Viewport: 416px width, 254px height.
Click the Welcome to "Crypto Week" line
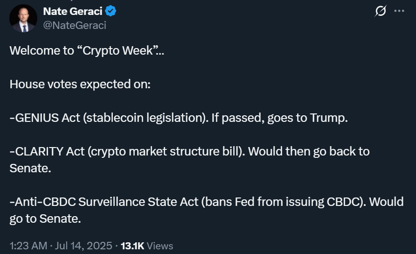(x=87, y=51)
